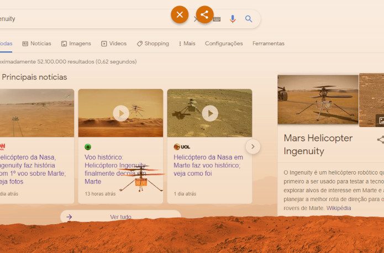The height and width of the screenshot is (253, 384).
Task: Open the knowledge panel helicopter photo
Action: coord(318,99)
